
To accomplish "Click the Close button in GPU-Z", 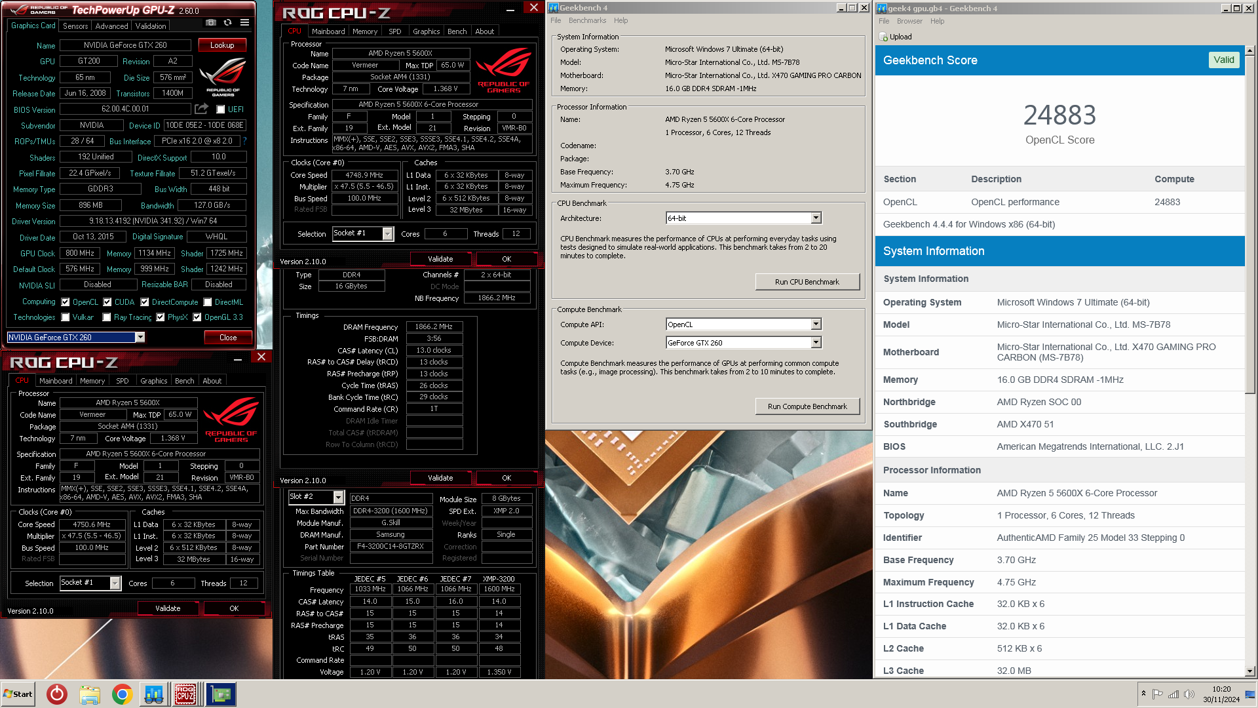I will 228,338.
